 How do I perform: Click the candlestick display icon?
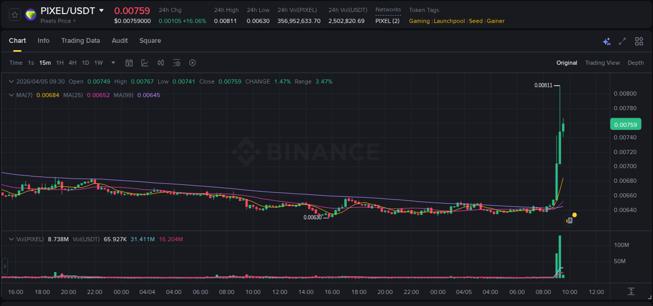click(161, 63)
